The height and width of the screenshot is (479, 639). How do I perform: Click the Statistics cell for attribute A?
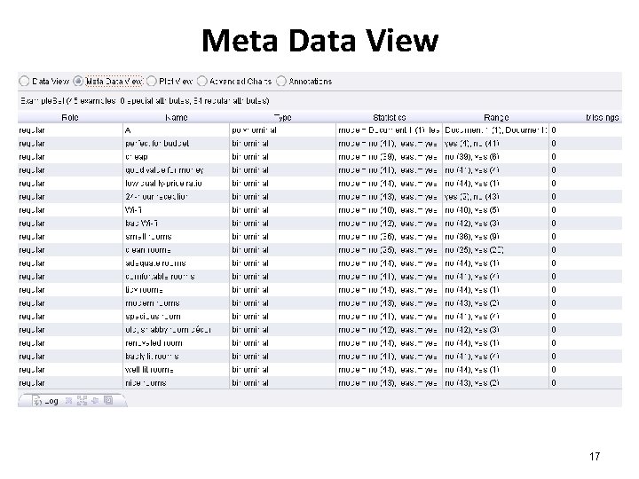[389, 130]
